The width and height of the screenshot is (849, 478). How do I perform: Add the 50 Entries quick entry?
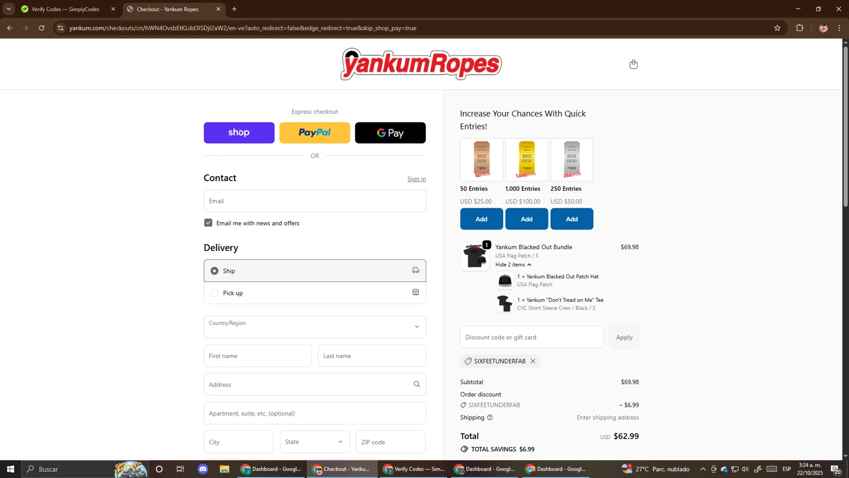tap(482, 219)
